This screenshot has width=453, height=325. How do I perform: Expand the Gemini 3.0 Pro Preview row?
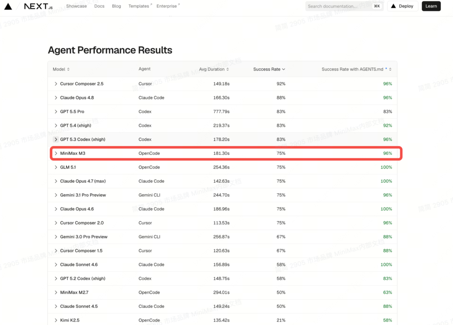click(56, 237)
